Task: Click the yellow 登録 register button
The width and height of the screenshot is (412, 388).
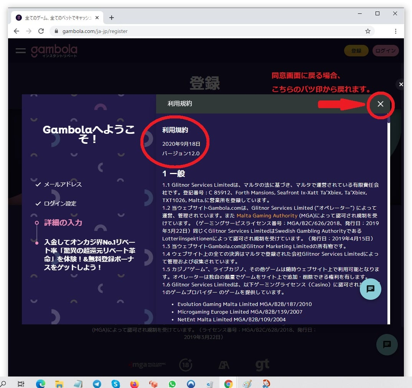Action: [x=356, y=51]
